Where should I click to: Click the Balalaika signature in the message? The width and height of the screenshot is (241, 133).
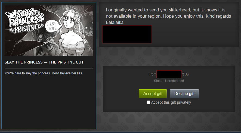(x=115, y=23)
